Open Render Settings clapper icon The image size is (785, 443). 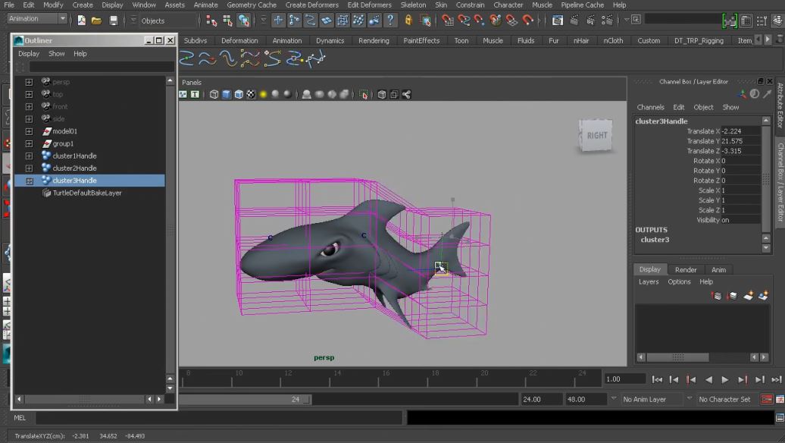[x=607, y=20]
